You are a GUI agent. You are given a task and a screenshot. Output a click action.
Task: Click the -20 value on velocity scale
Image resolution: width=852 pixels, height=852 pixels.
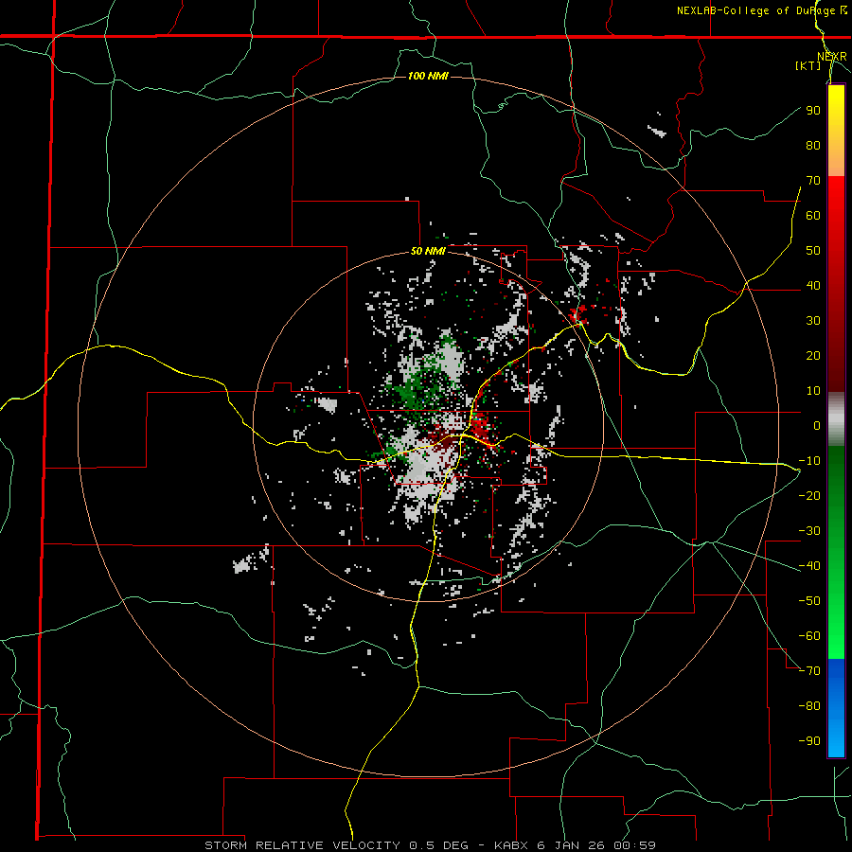click(809, 495)
